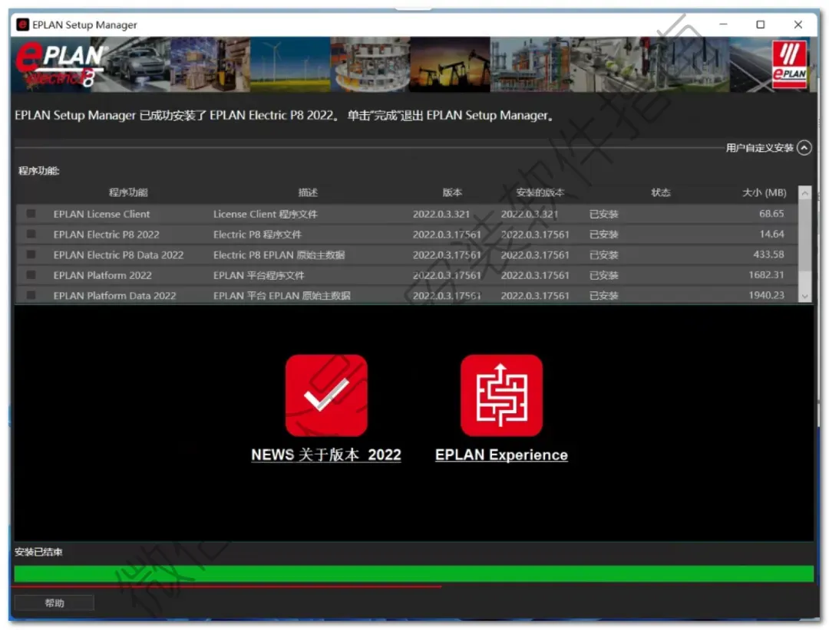The width and height of the screenshot is (829, 630).
Task: Select the EPLAN Platform 2022 row name
Action: [x=103, y=275]
